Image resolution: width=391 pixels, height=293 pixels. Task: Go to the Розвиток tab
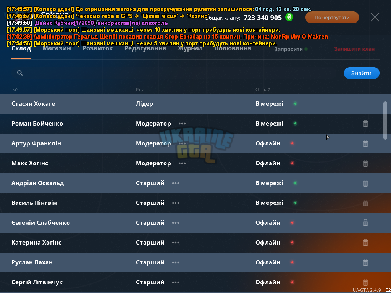(x=98, y=48)
